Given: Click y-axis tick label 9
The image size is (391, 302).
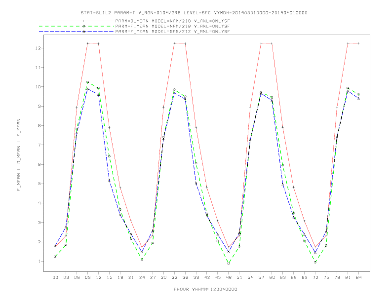Looking at the screenshot, I should (x=39, y=106).
